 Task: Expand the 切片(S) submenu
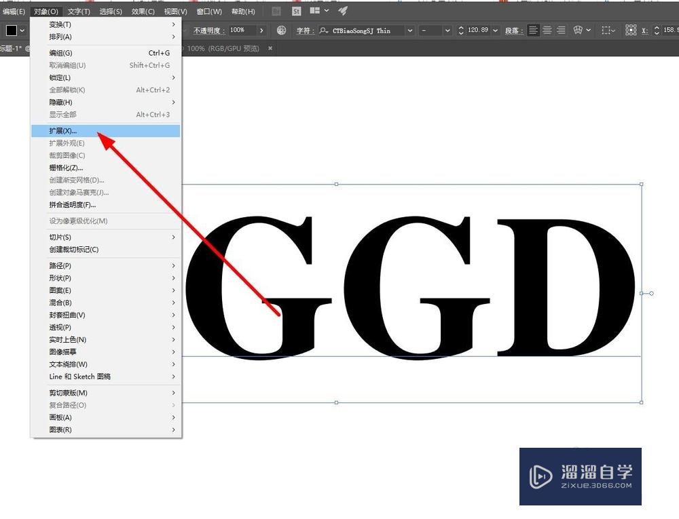click(x=106, y=237)
